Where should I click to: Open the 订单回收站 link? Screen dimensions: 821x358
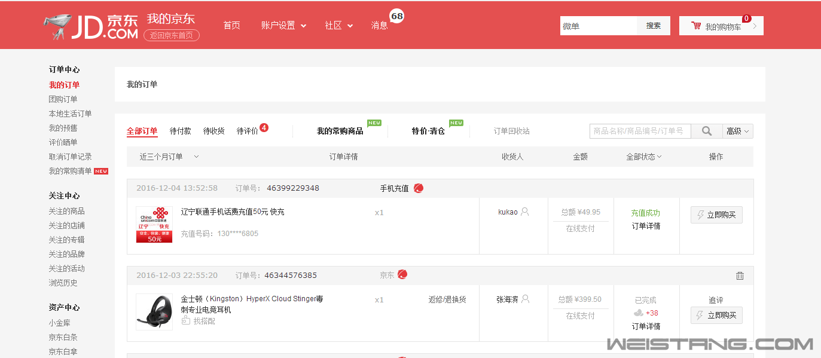coord(512,131)
